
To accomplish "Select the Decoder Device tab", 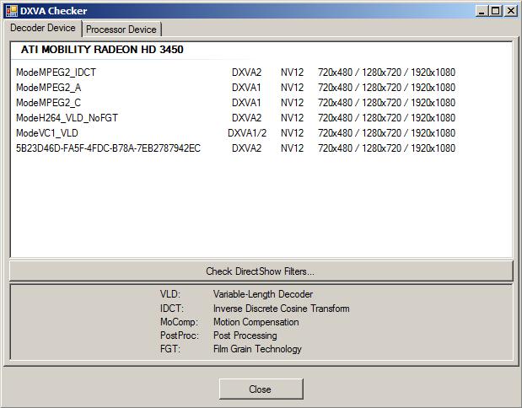I will tap(43, 28).
